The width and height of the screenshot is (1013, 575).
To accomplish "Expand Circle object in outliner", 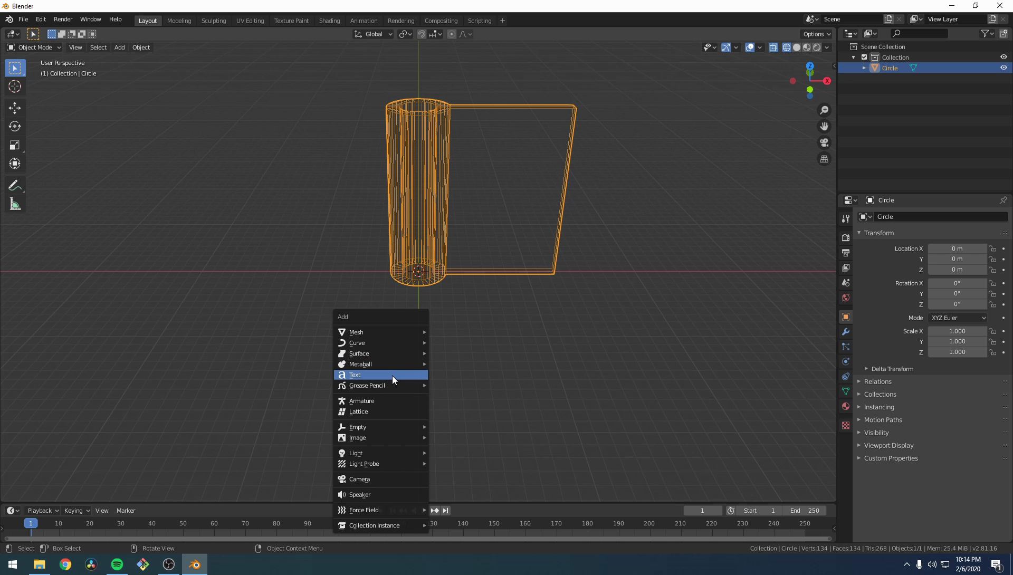I will (x=864, y=68).
